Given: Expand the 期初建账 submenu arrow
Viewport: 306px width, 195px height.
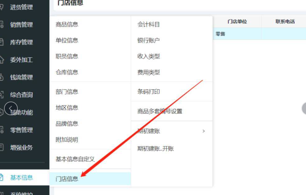Looking at the screenshot, I should (204, 131).
